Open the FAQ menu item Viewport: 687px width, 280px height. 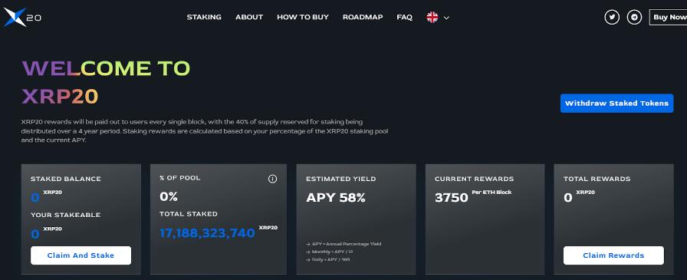point(404,17)
